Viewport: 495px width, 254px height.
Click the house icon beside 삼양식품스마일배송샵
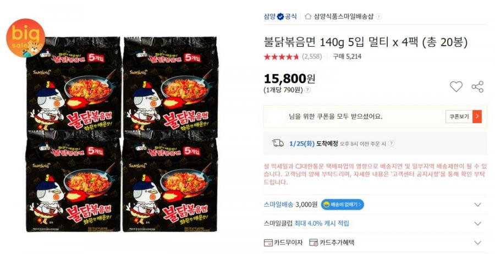pos(308,16)
